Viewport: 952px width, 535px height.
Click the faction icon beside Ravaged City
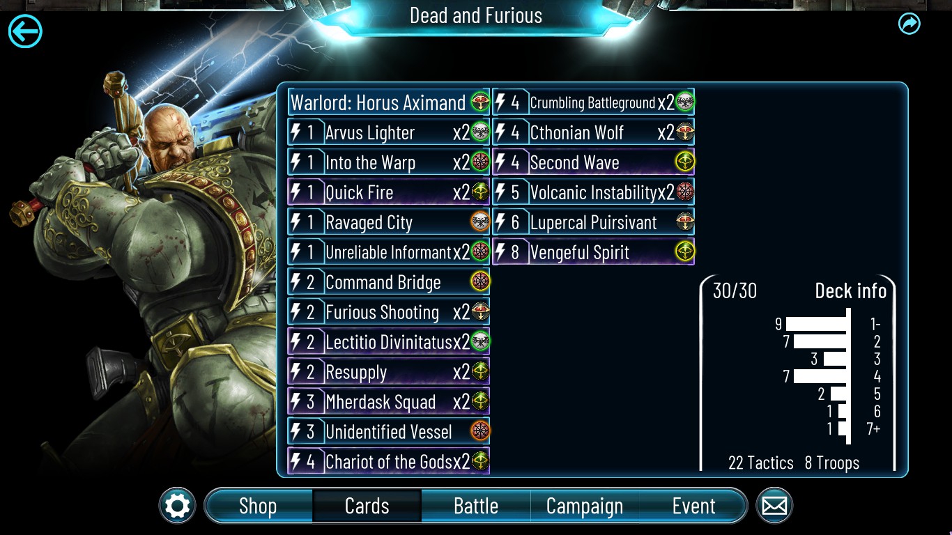(480, 222)
